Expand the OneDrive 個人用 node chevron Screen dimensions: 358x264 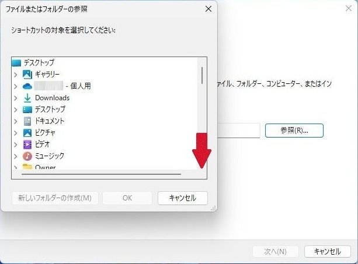tap(16, 86)
